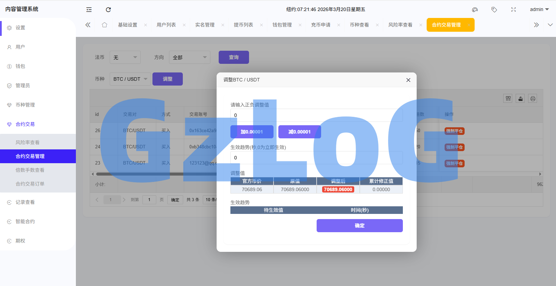
Task: Toggle the sidebar collapse icon
Action: [89, 10]
